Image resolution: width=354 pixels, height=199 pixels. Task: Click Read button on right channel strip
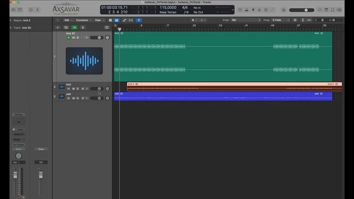pos(41,149)
